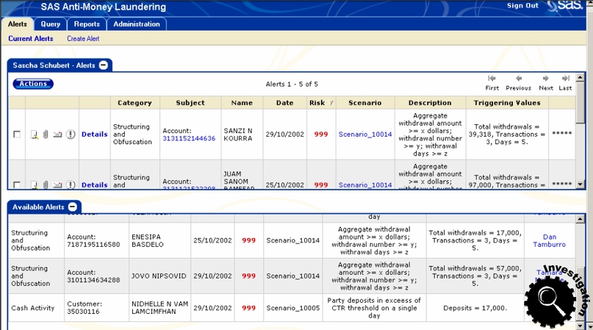Go to the First page of alerts
Image resolution: width=593 pixels, height=330 pixels.
[492, 82]
